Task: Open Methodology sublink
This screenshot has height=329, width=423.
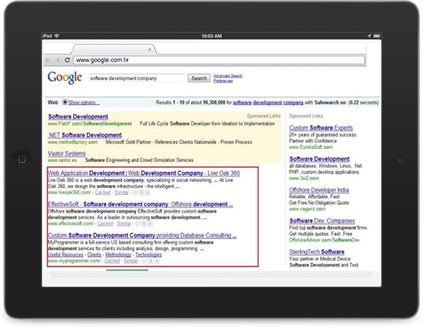Action: tap(118, 255)
